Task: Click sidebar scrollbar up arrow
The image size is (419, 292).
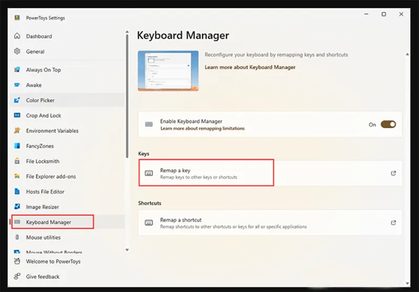Action: point(127,32)
